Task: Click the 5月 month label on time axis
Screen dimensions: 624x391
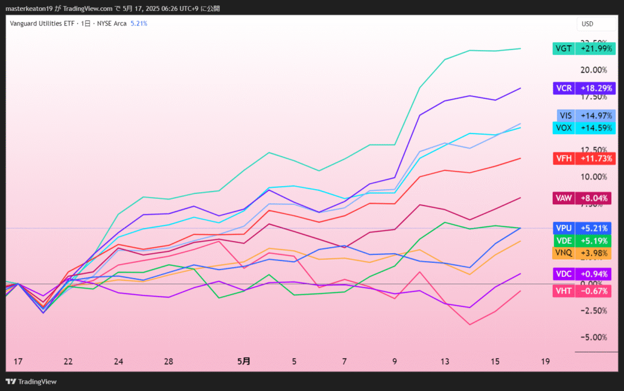Action: [x=244, y=361]
